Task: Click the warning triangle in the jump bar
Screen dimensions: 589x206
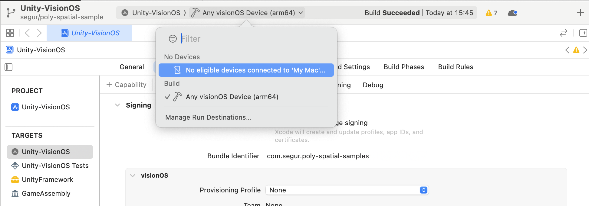Action: (x=576, y=50)
